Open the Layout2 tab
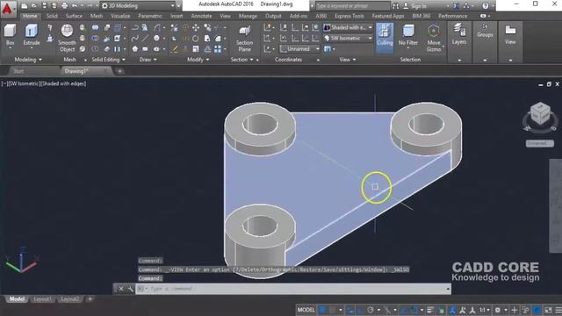This screenshot has width=562, height=316. click(69, 298)
